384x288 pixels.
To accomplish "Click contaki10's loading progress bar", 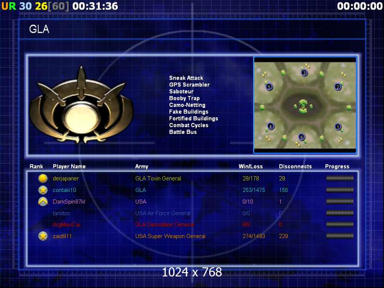I will click(340, 190).
